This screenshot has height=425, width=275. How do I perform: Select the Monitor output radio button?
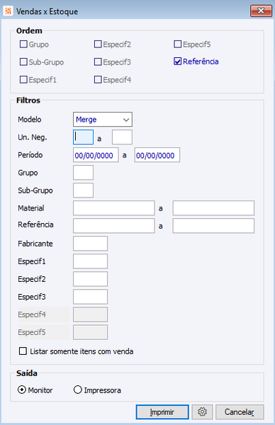22,390
